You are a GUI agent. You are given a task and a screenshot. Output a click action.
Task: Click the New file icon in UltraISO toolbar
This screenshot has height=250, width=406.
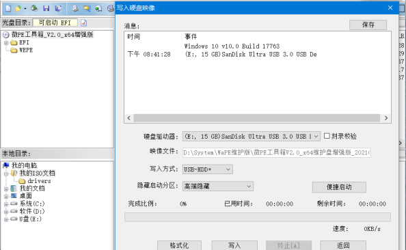[8, 9]
